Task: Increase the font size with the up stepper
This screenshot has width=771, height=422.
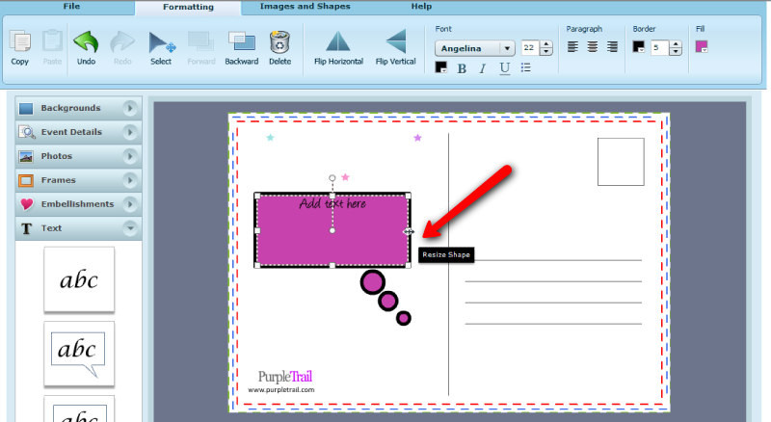Action: (545, 44)
